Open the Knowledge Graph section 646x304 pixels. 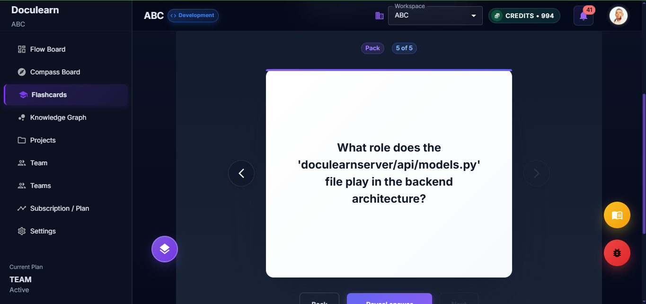58,117
